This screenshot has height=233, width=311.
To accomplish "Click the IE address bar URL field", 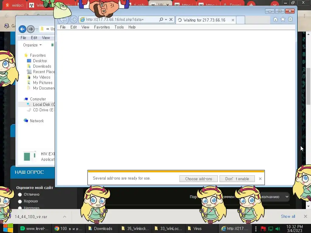I will pos(119,19).
